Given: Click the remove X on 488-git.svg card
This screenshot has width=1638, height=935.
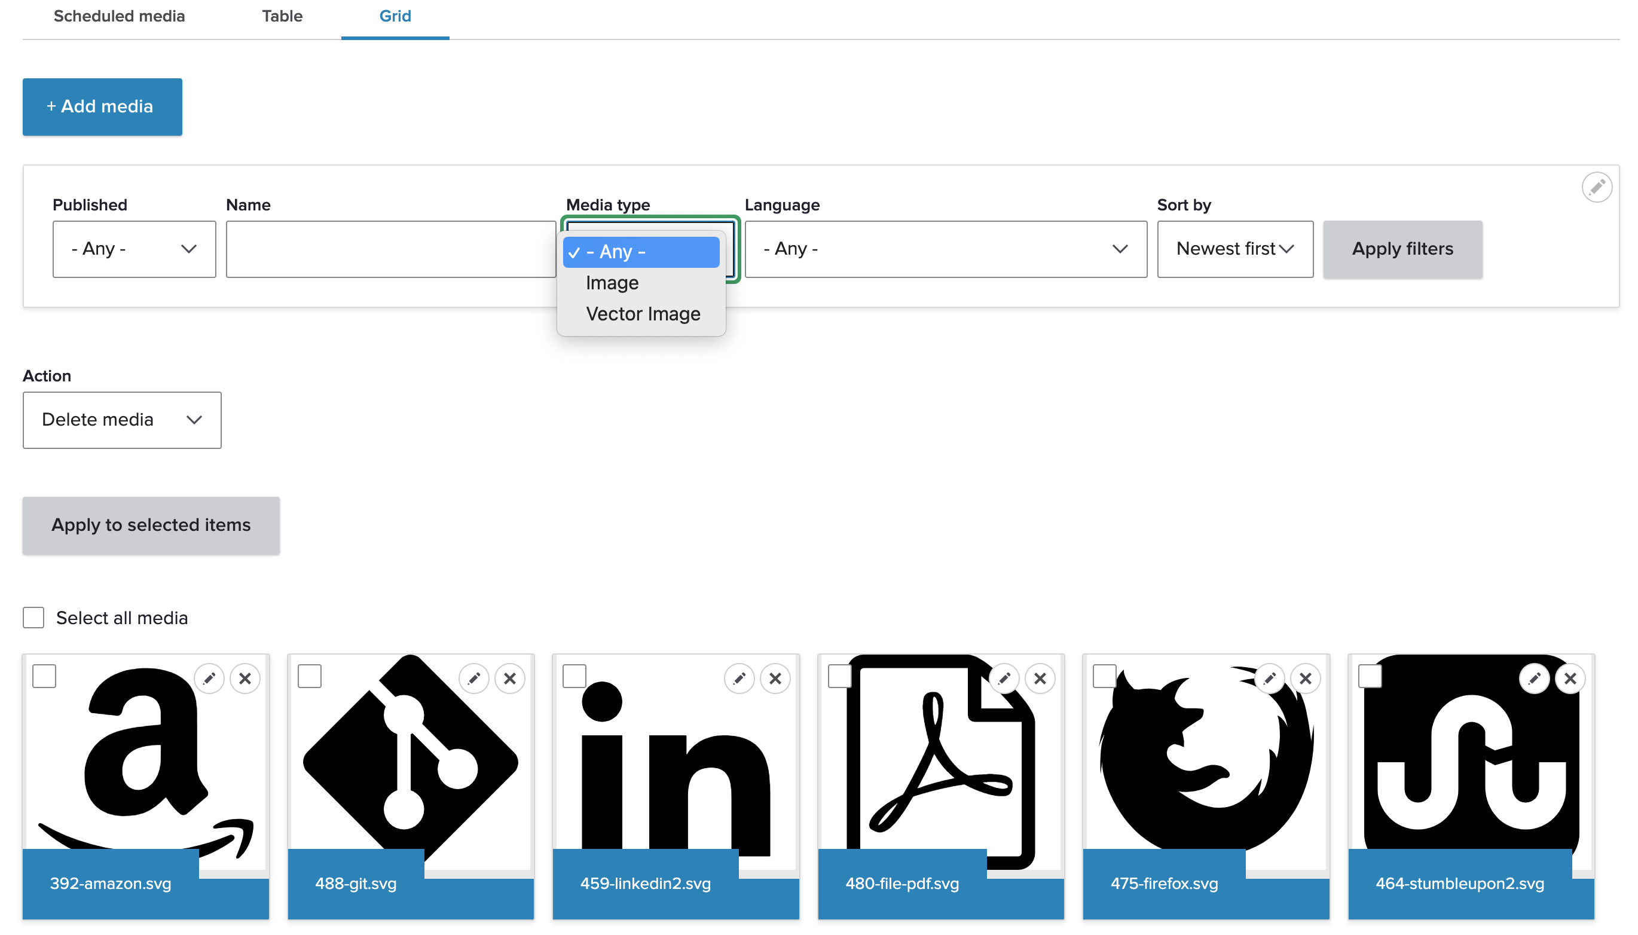Looking at the screenshot, I should tap(510, 678).
